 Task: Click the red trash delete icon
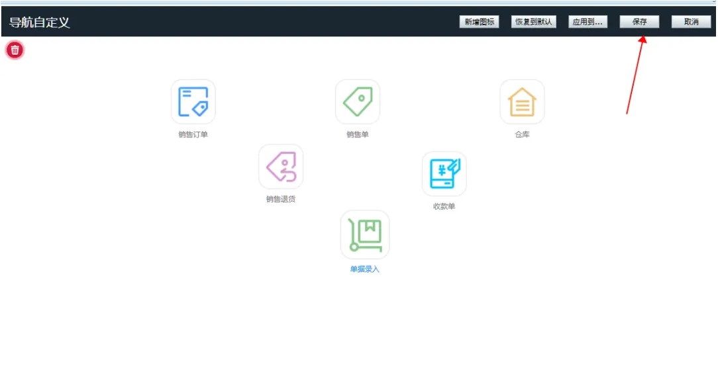(x=15, y=50)
